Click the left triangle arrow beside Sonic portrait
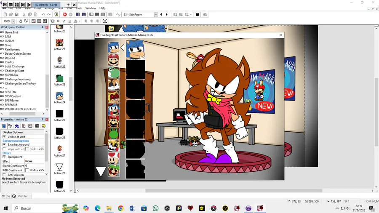Viewport: 379px width, 213px height. pos(123,48)
